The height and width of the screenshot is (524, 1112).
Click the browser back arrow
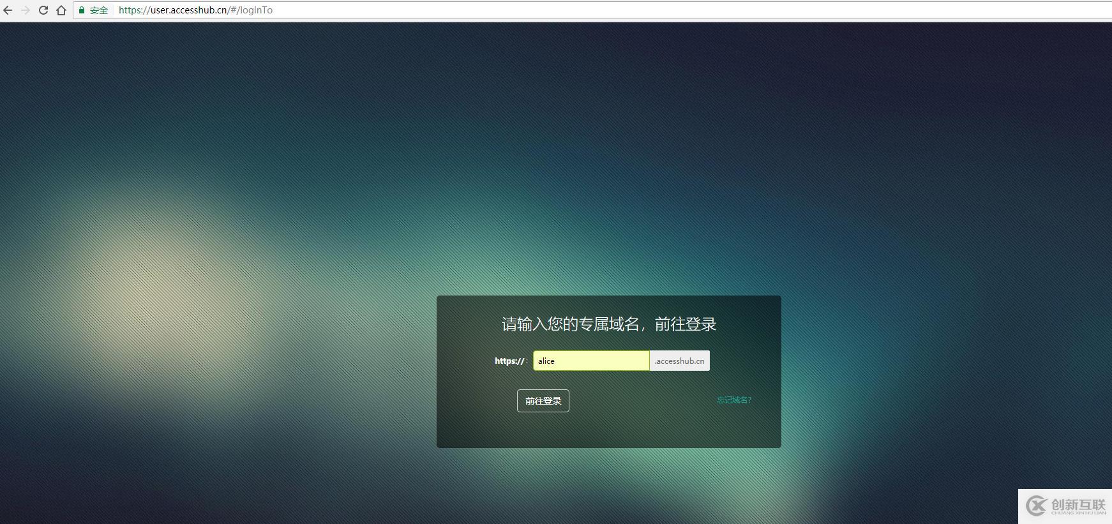pyautogui.click(x=8, y=10)
